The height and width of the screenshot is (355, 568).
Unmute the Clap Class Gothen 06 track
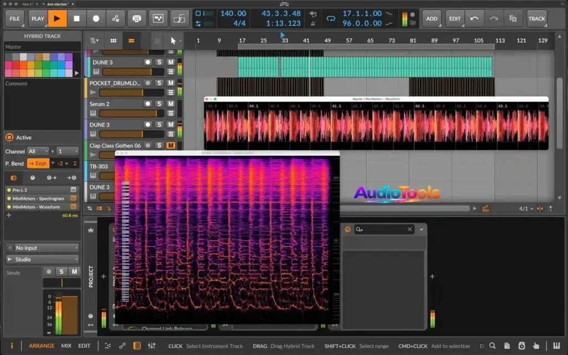pyautogui.click(x=171, y=145)
